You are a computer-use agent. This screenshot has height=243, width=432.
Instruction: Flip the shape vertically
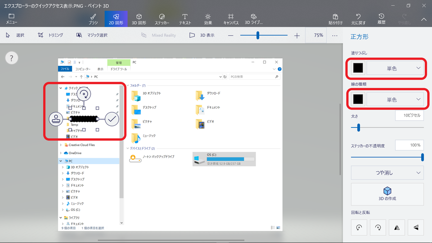point(416,227)
